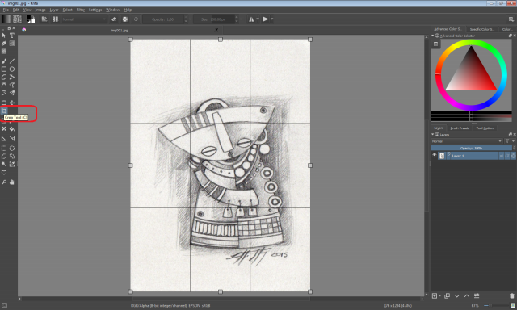
Task: Select the Move tool
Action: coord(12,103)
